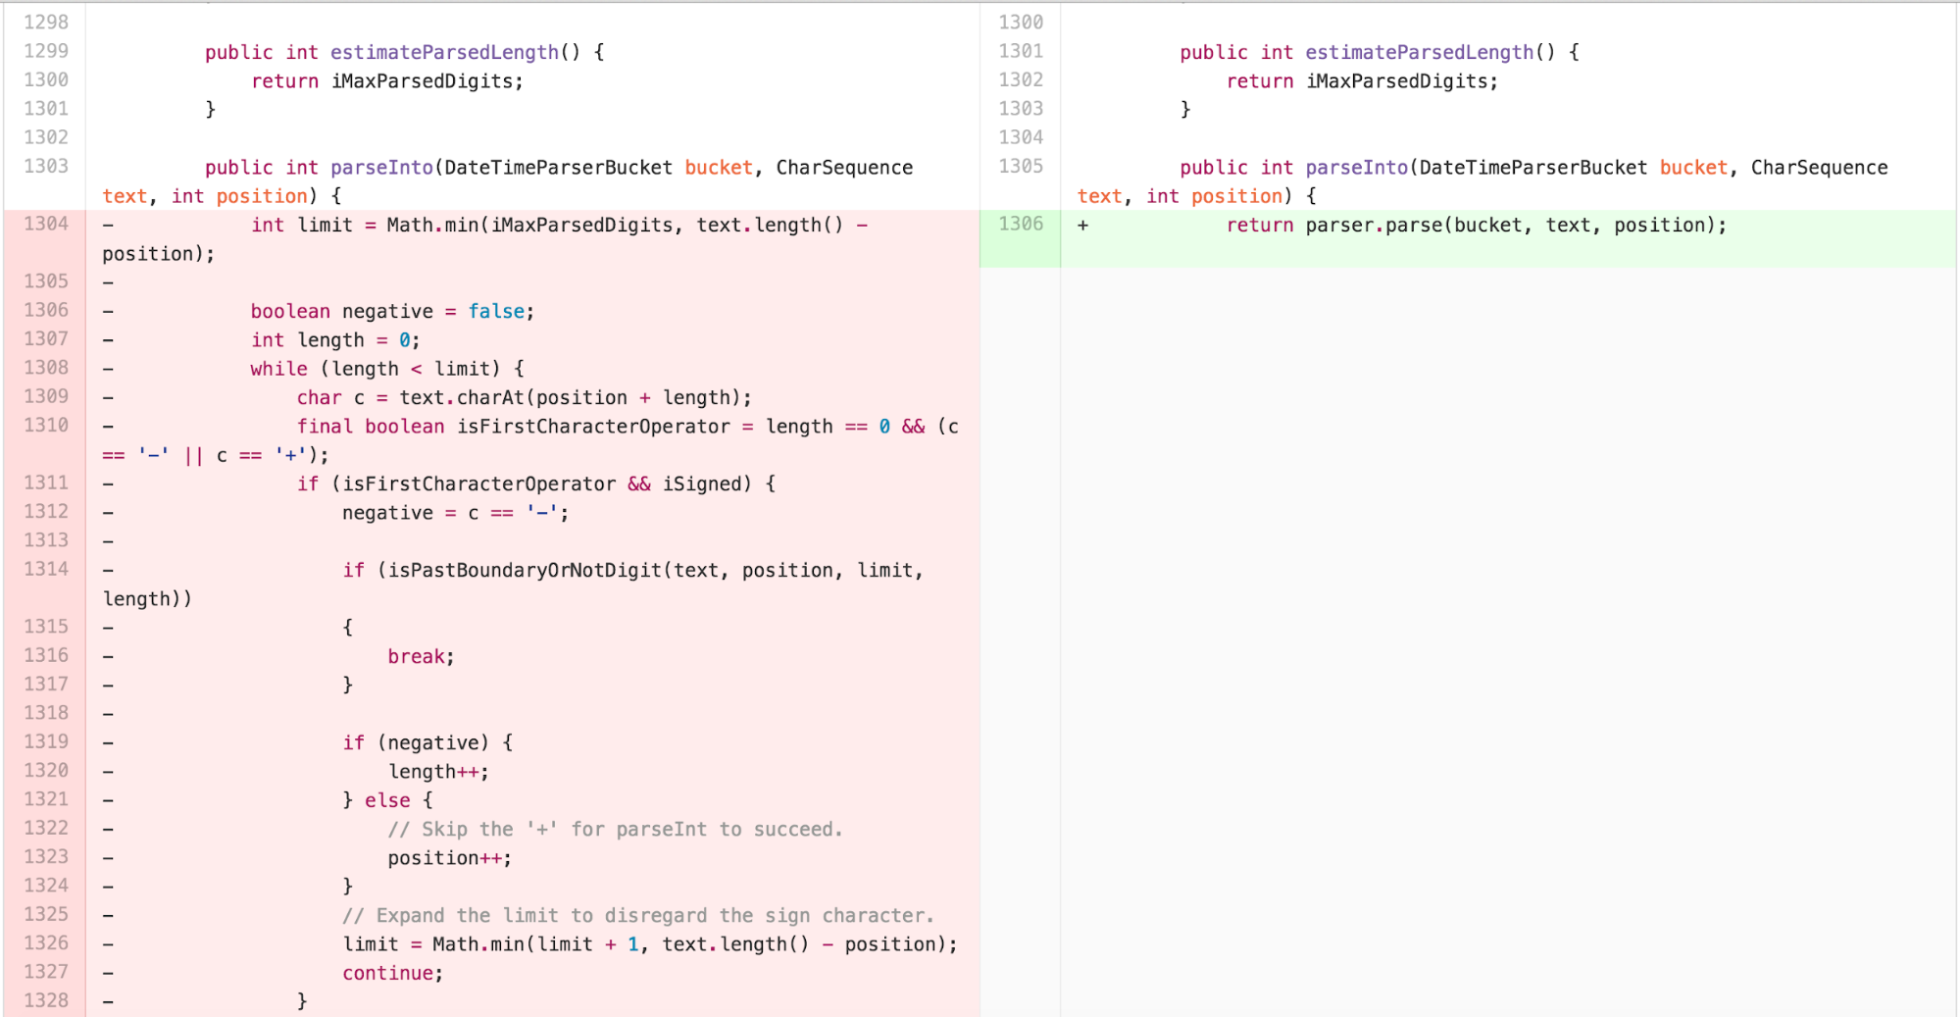
Task: Click line number 1314 in left pane
Action: (46, 569)
